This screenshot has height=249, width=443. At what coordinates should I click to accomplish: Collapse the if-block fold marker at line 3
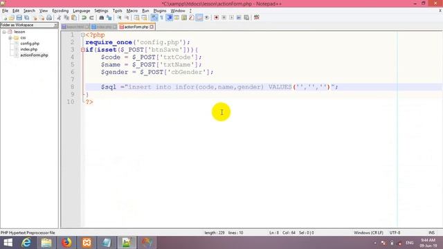point(83,50)
